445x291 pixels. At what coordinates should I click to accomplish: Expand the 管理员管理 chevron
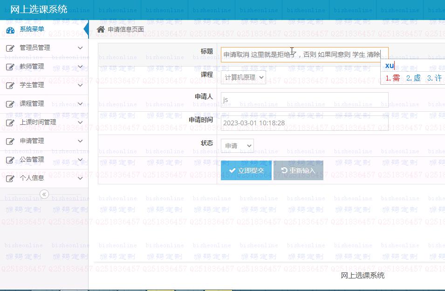click(80, 48)
